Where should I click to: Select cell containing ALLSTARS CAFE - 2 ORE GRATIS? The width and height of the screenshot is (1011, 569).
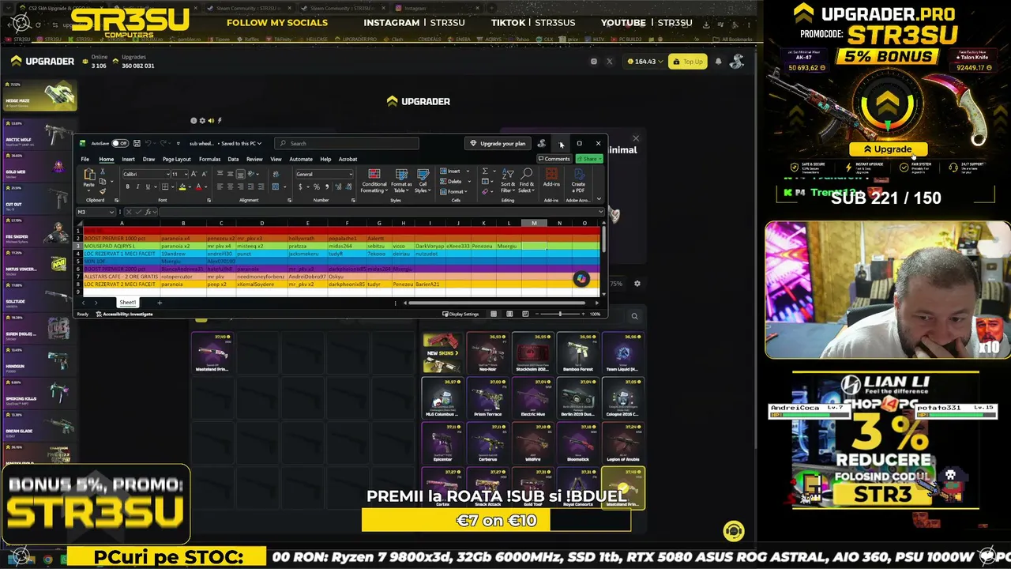pos(120,277)
